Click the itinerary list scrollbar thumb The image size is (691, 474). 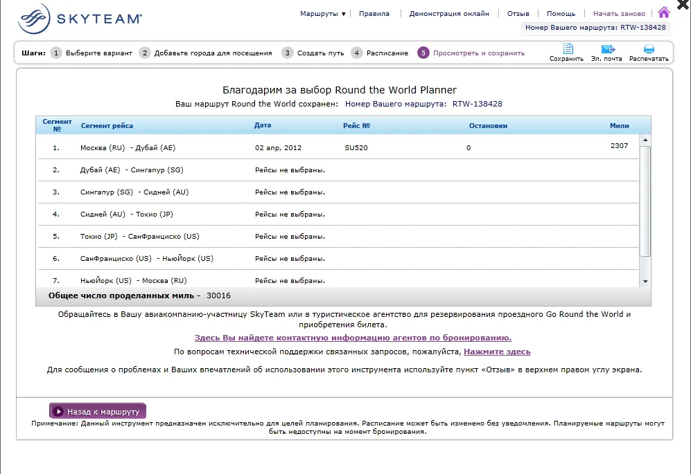click(645, 201)
